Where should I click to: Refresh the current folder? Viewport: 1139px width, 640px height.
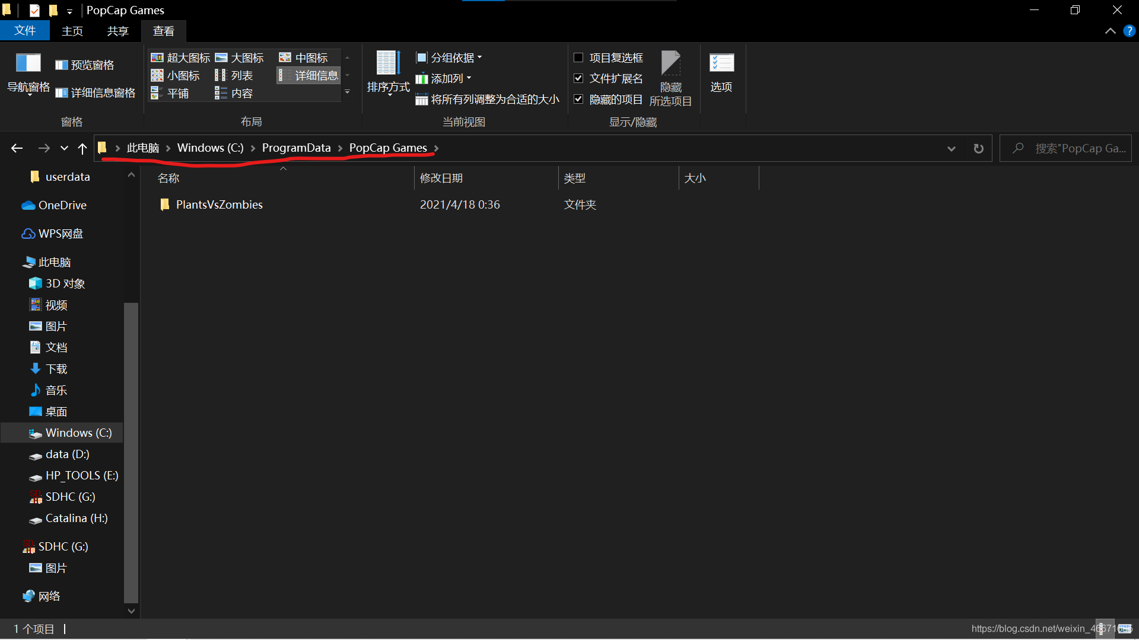(x=979, y=148)
